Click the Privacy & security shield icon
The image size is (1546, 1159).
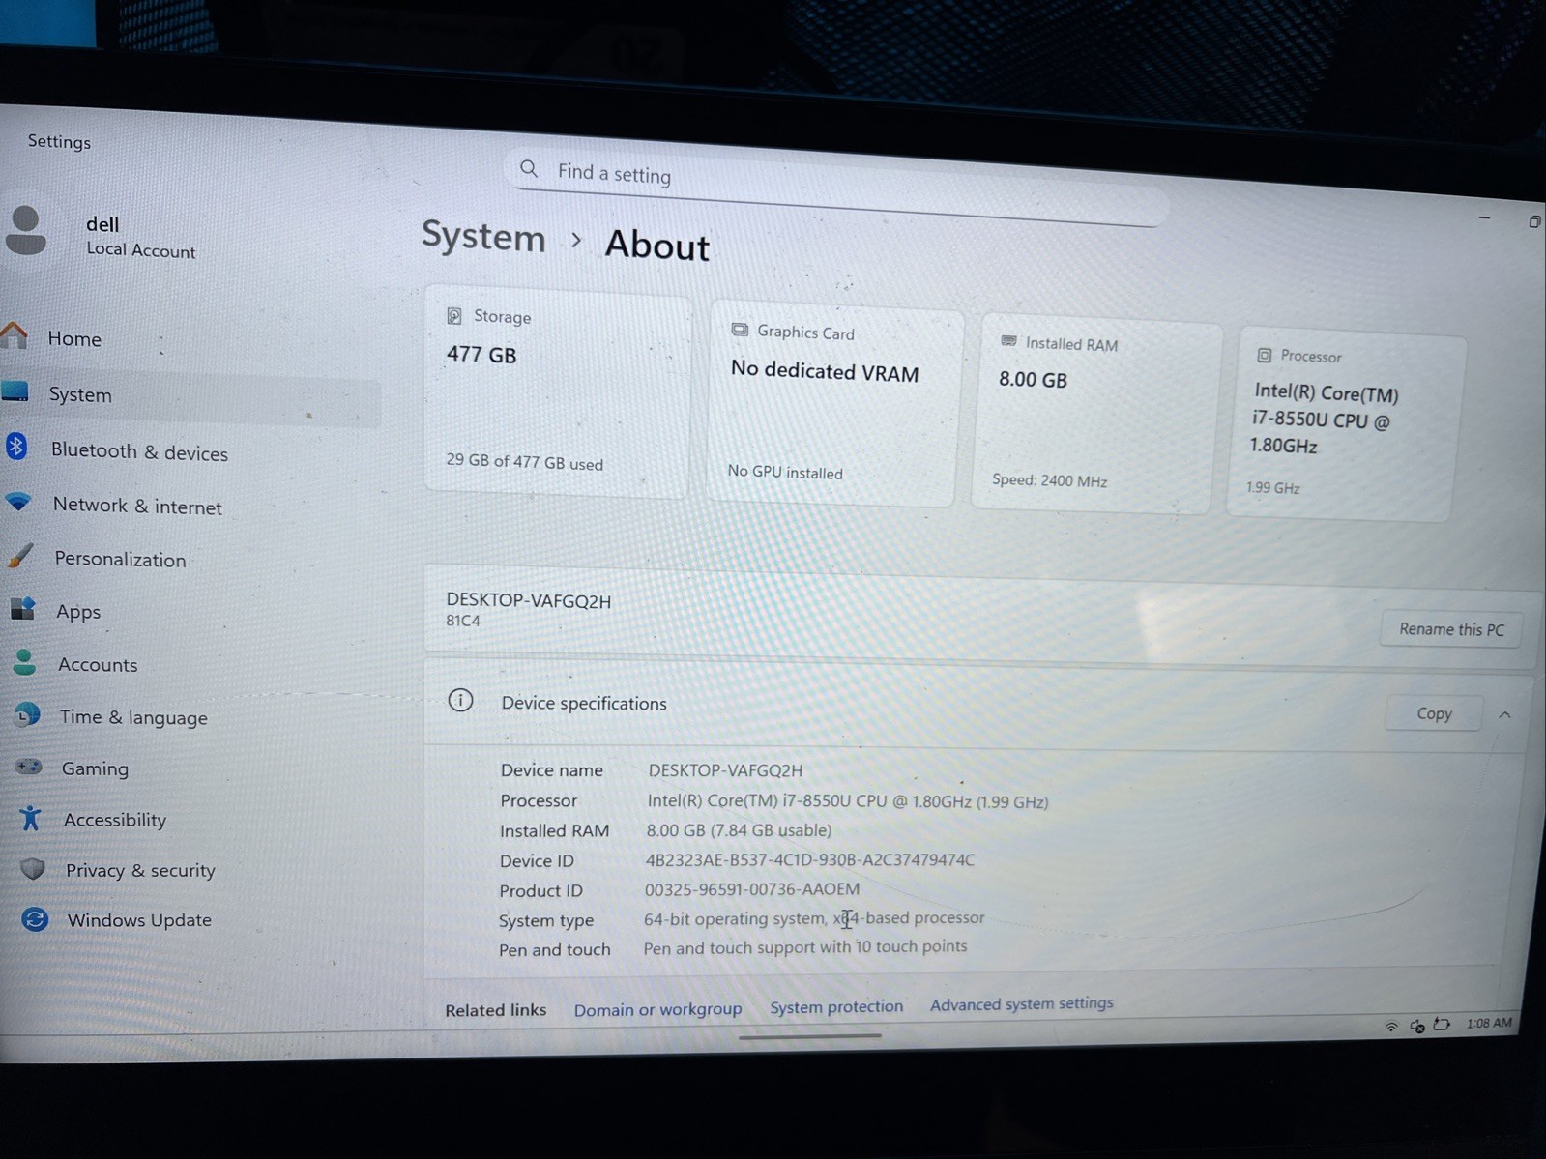point(33,869)
